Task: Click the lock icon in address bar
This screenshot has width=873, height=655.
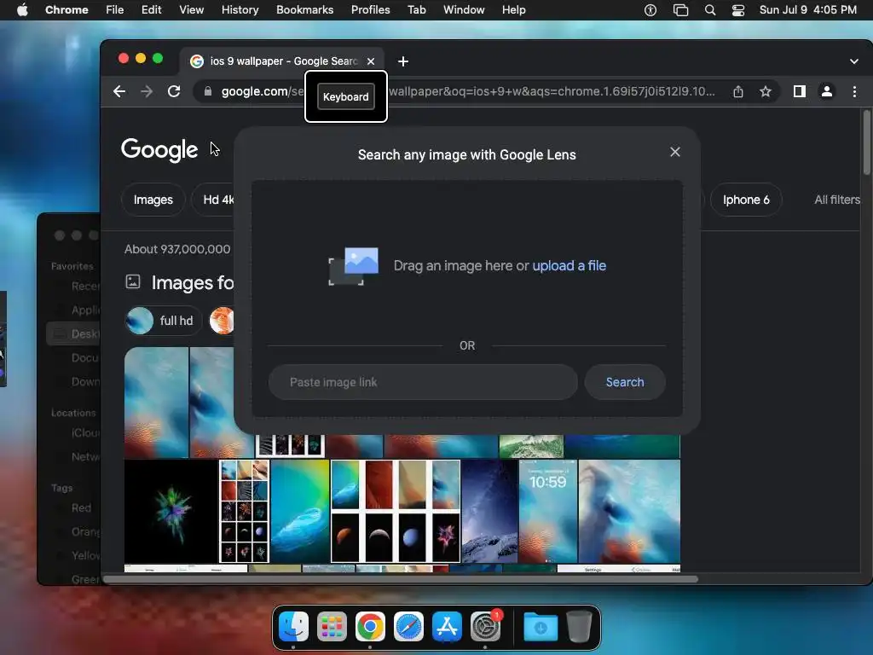Action: (x=208, y=91)
